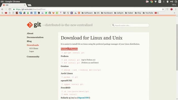Open the GitLab fox bookmark icon
Screen dimensions: 178x100
(53, 13)
